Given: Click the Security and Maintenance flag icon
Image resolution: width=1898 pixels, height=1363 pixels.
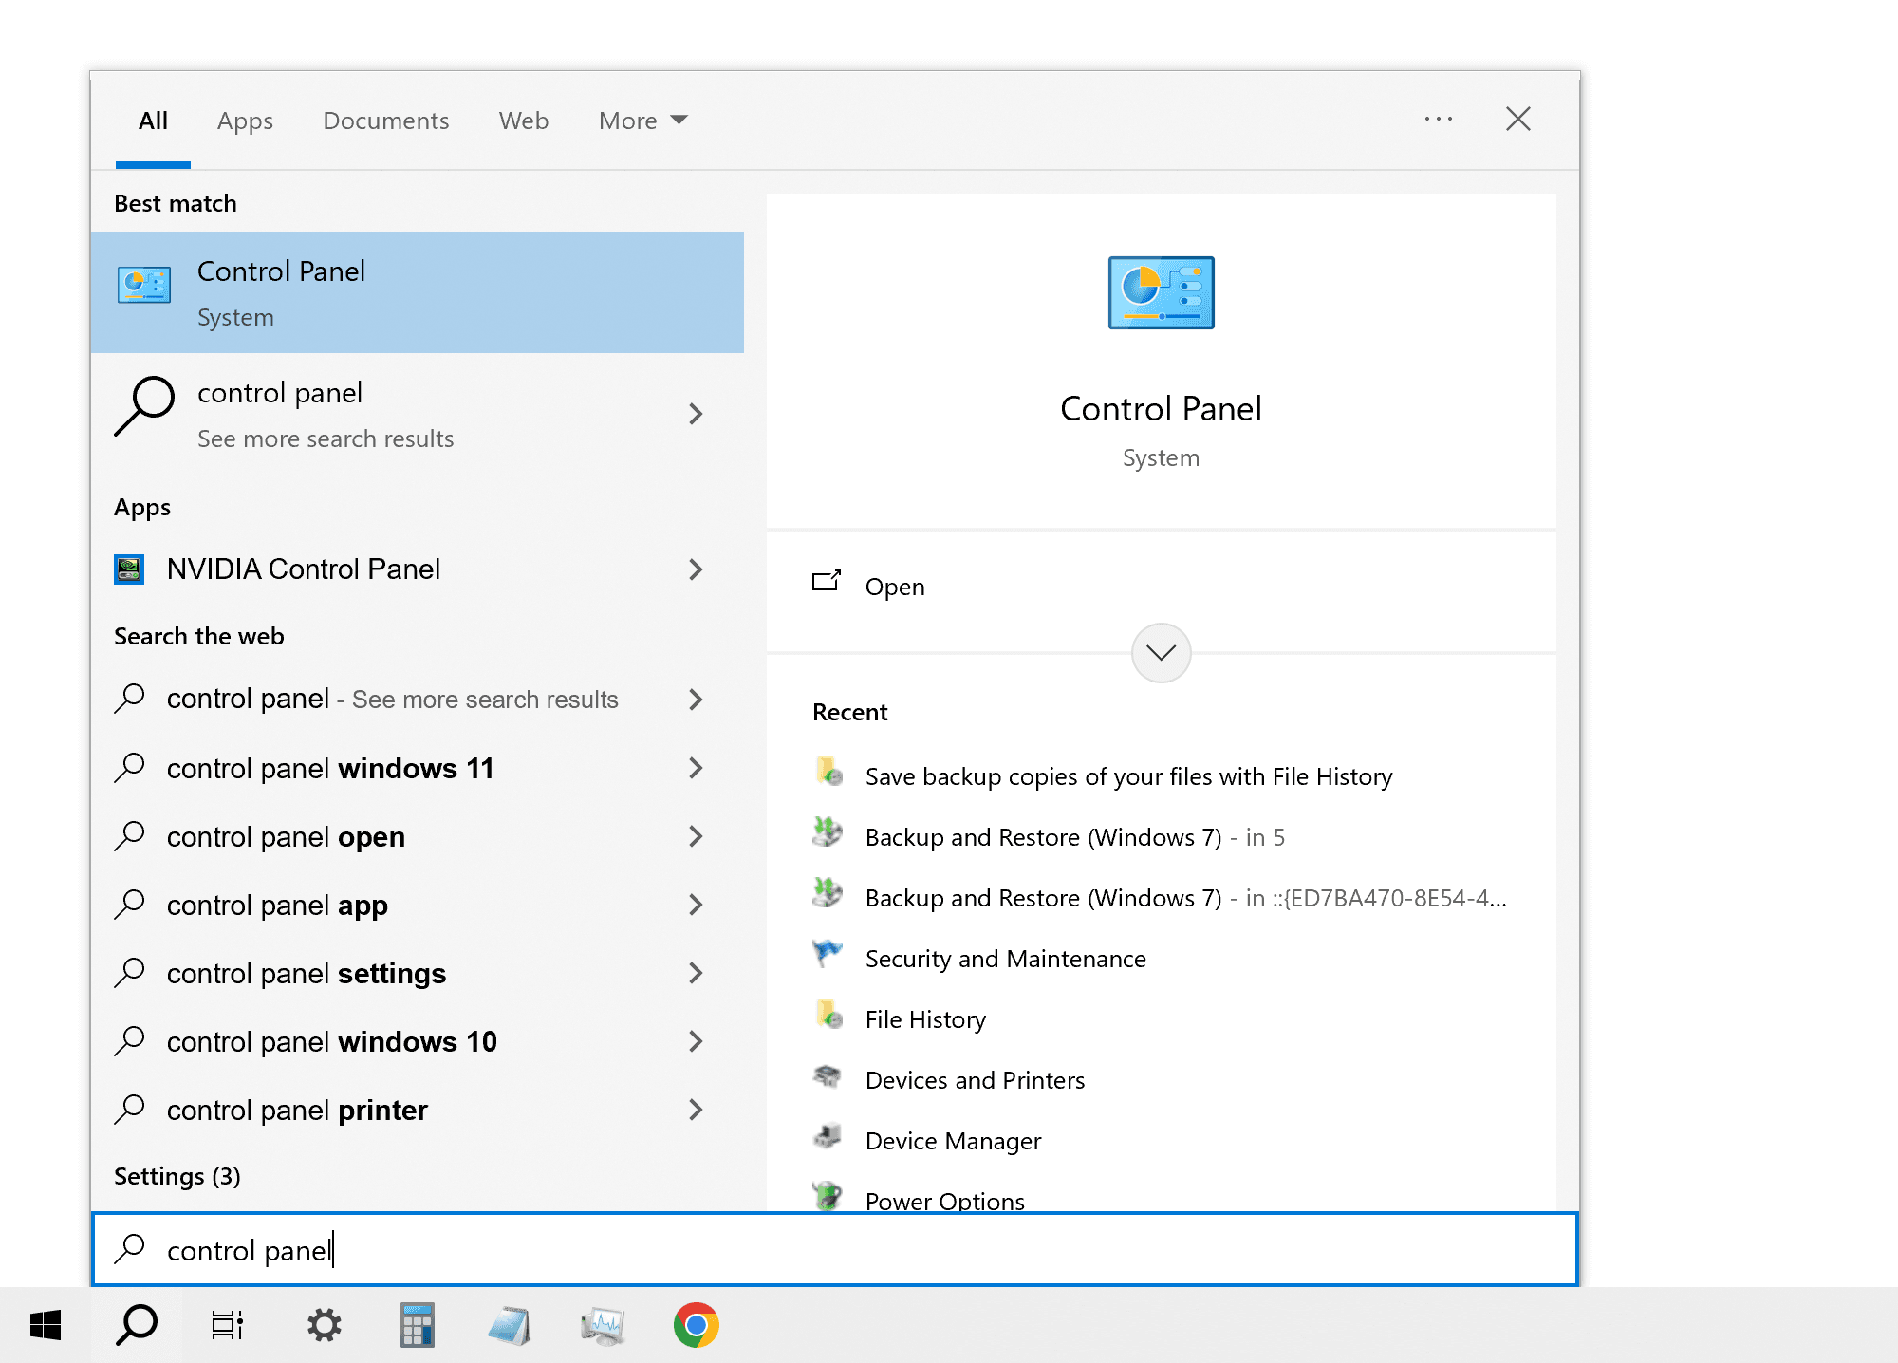Looking at the screenshot, I should 828,953.
